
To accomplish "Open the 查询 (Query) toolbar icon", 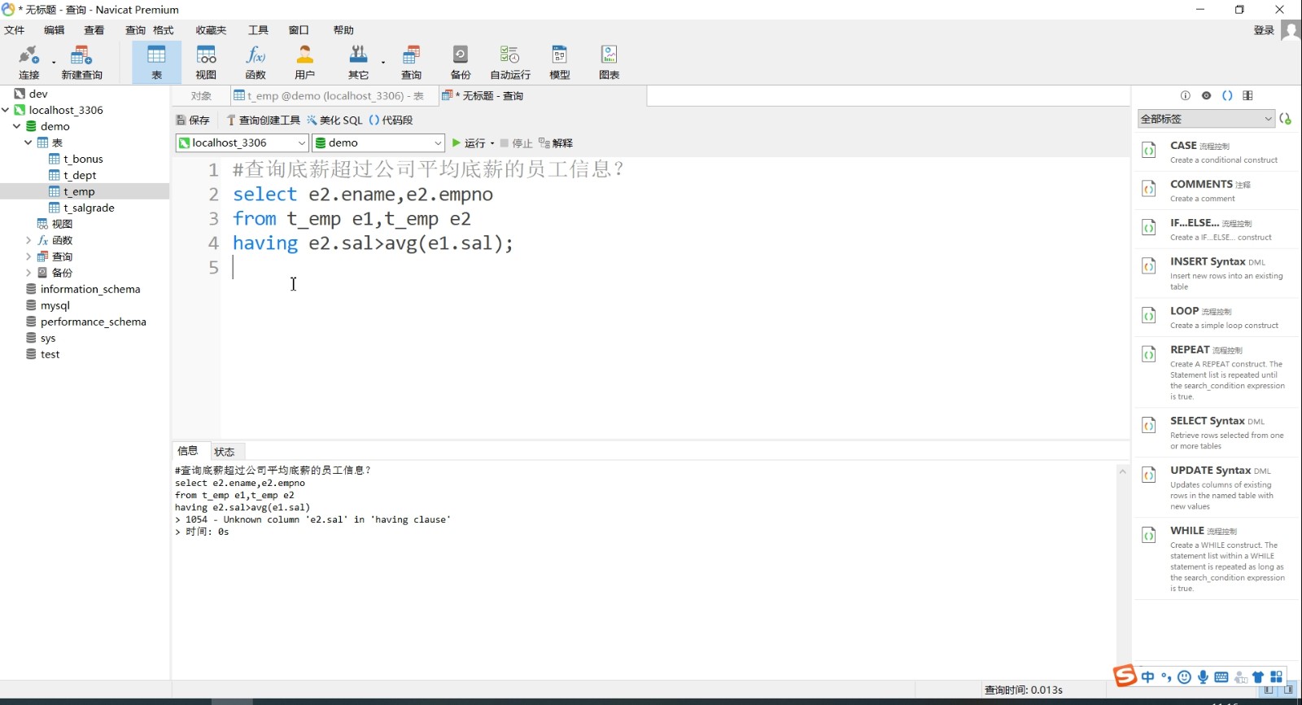I will (411, 63).
